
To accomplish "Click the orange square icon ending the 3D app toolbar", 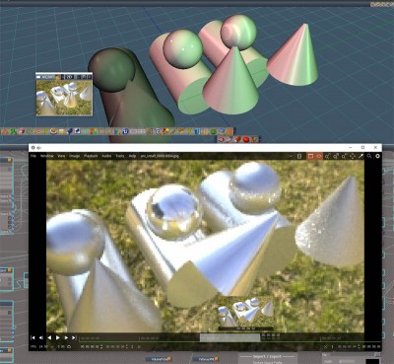I will pos(230,131).
